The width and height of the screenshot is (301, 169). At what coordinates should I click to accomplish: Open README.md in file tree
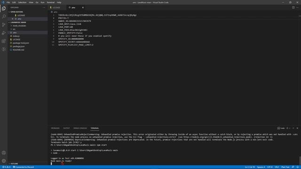[x=18, y=50]
